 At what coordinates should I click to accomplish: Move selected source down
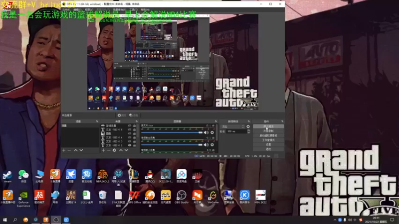click(x=126, y=150)
